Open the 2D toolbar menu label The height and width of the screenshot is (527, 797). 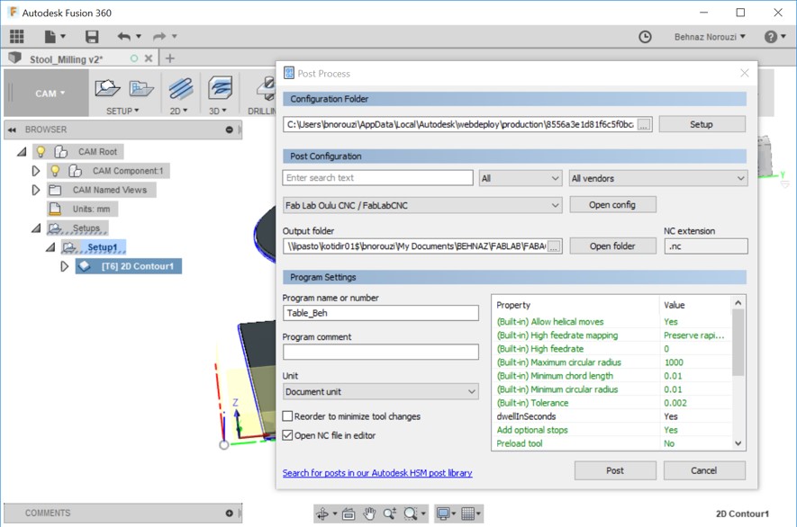pos(178,111)
